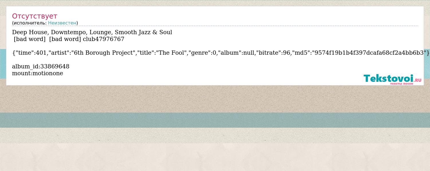Click the mount:motionone line
This screenshot has width=430, height=171.
click(x=38, y=73)
